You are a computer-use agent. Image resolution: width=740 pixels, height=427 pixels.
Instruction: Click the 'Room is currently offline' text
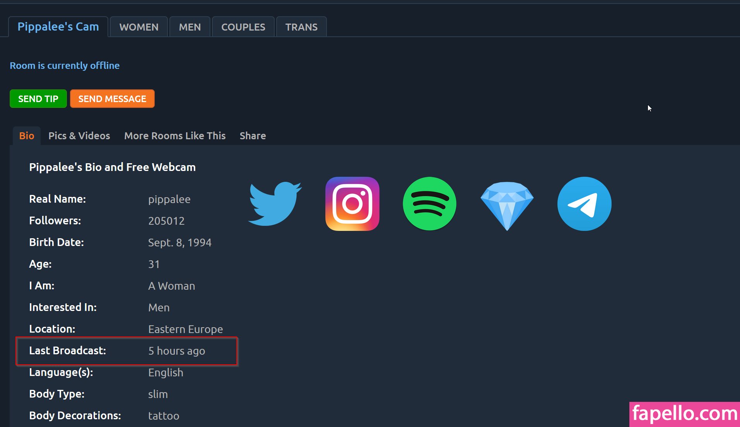point(65,65)
